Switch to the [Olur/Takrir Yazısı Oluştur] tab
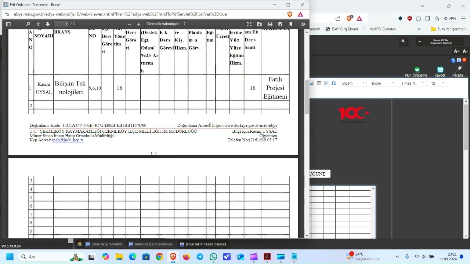 [203, 244]
